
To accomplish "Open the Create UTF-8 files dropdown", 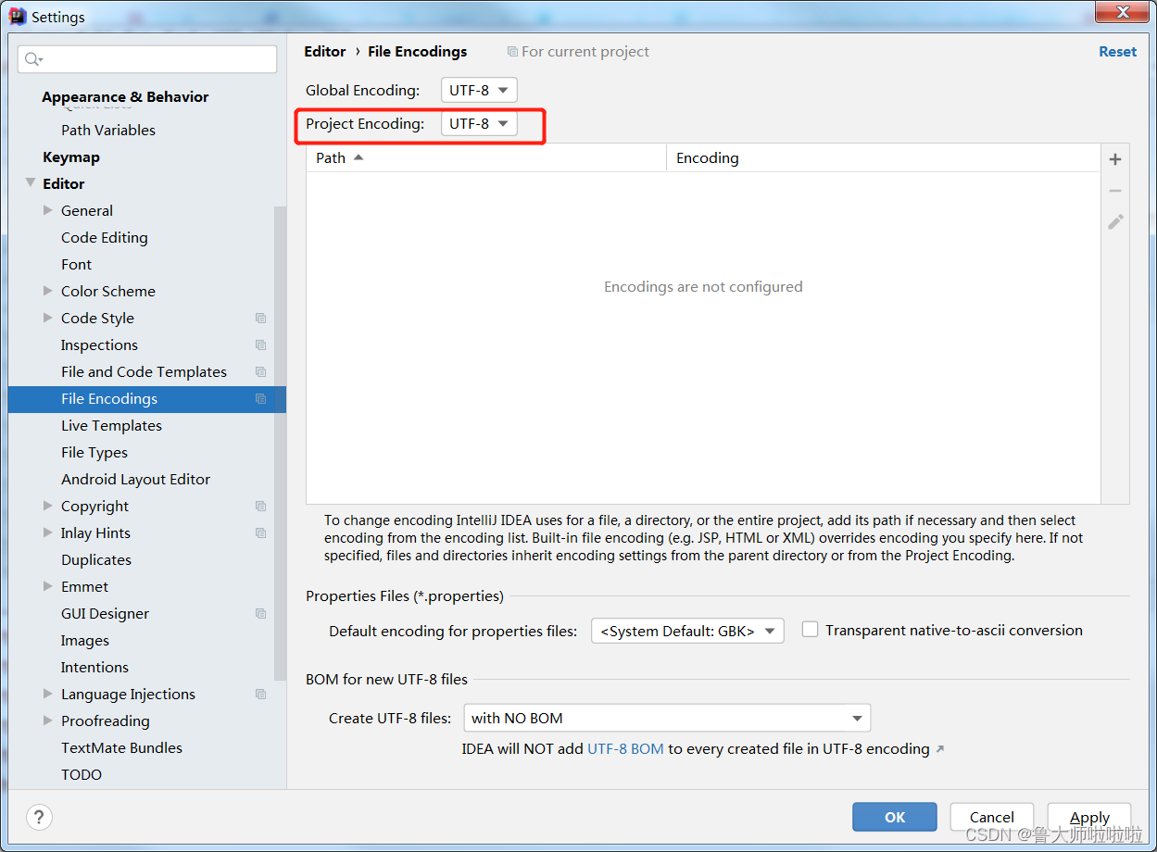I will click(x=666, y=718).
